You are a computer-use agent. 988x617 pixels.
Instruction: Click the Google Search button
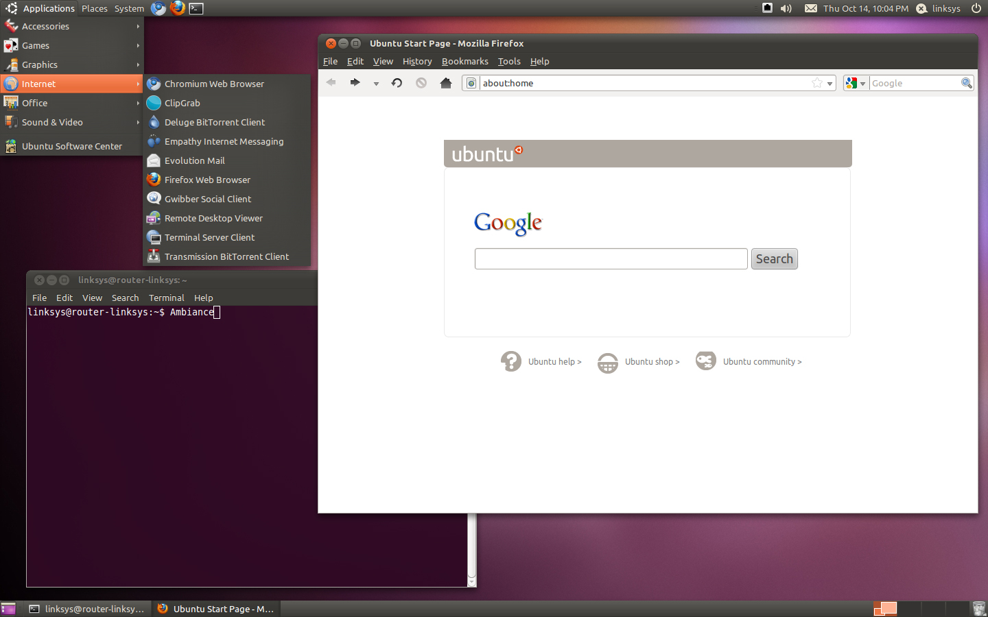click(x=775, y=258)
